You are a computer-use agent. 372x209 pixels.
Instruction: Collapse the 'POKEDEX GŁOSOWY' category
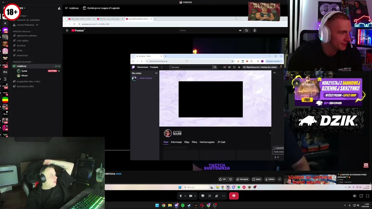click(23, 62)
